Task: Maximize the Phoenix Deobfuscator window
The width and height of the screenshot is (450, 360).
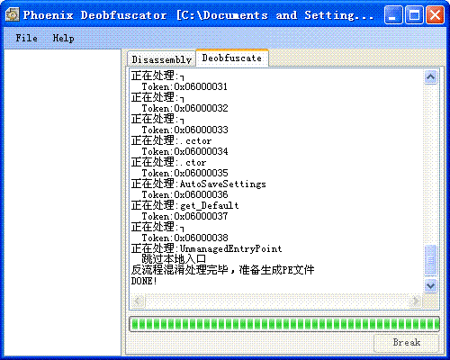Action: coord(414,14)
